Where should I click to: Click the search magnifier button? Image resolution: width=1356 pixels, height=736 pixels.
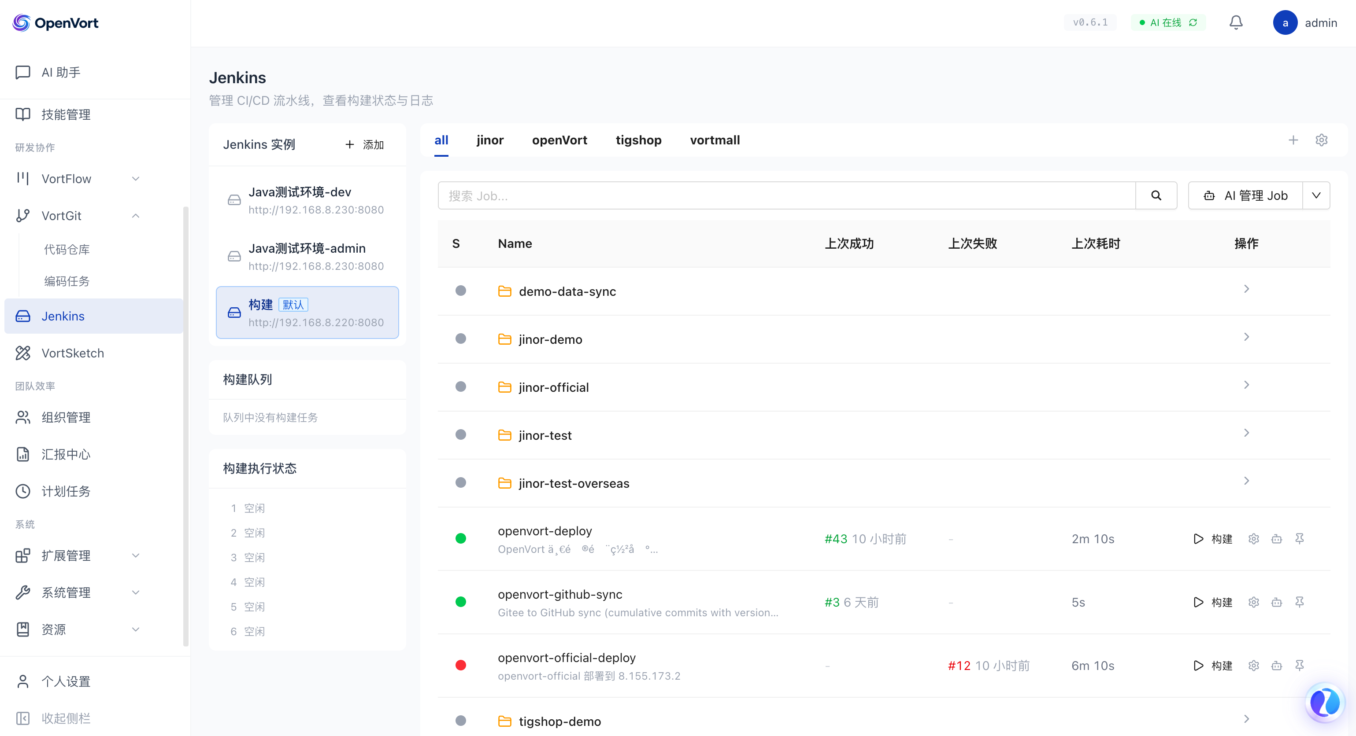pos(1156,196)
